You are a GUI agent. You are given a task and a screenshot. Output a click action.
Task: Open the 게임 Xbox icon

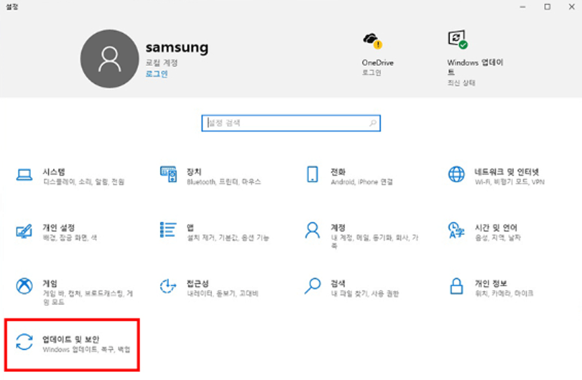coord(24,286)
